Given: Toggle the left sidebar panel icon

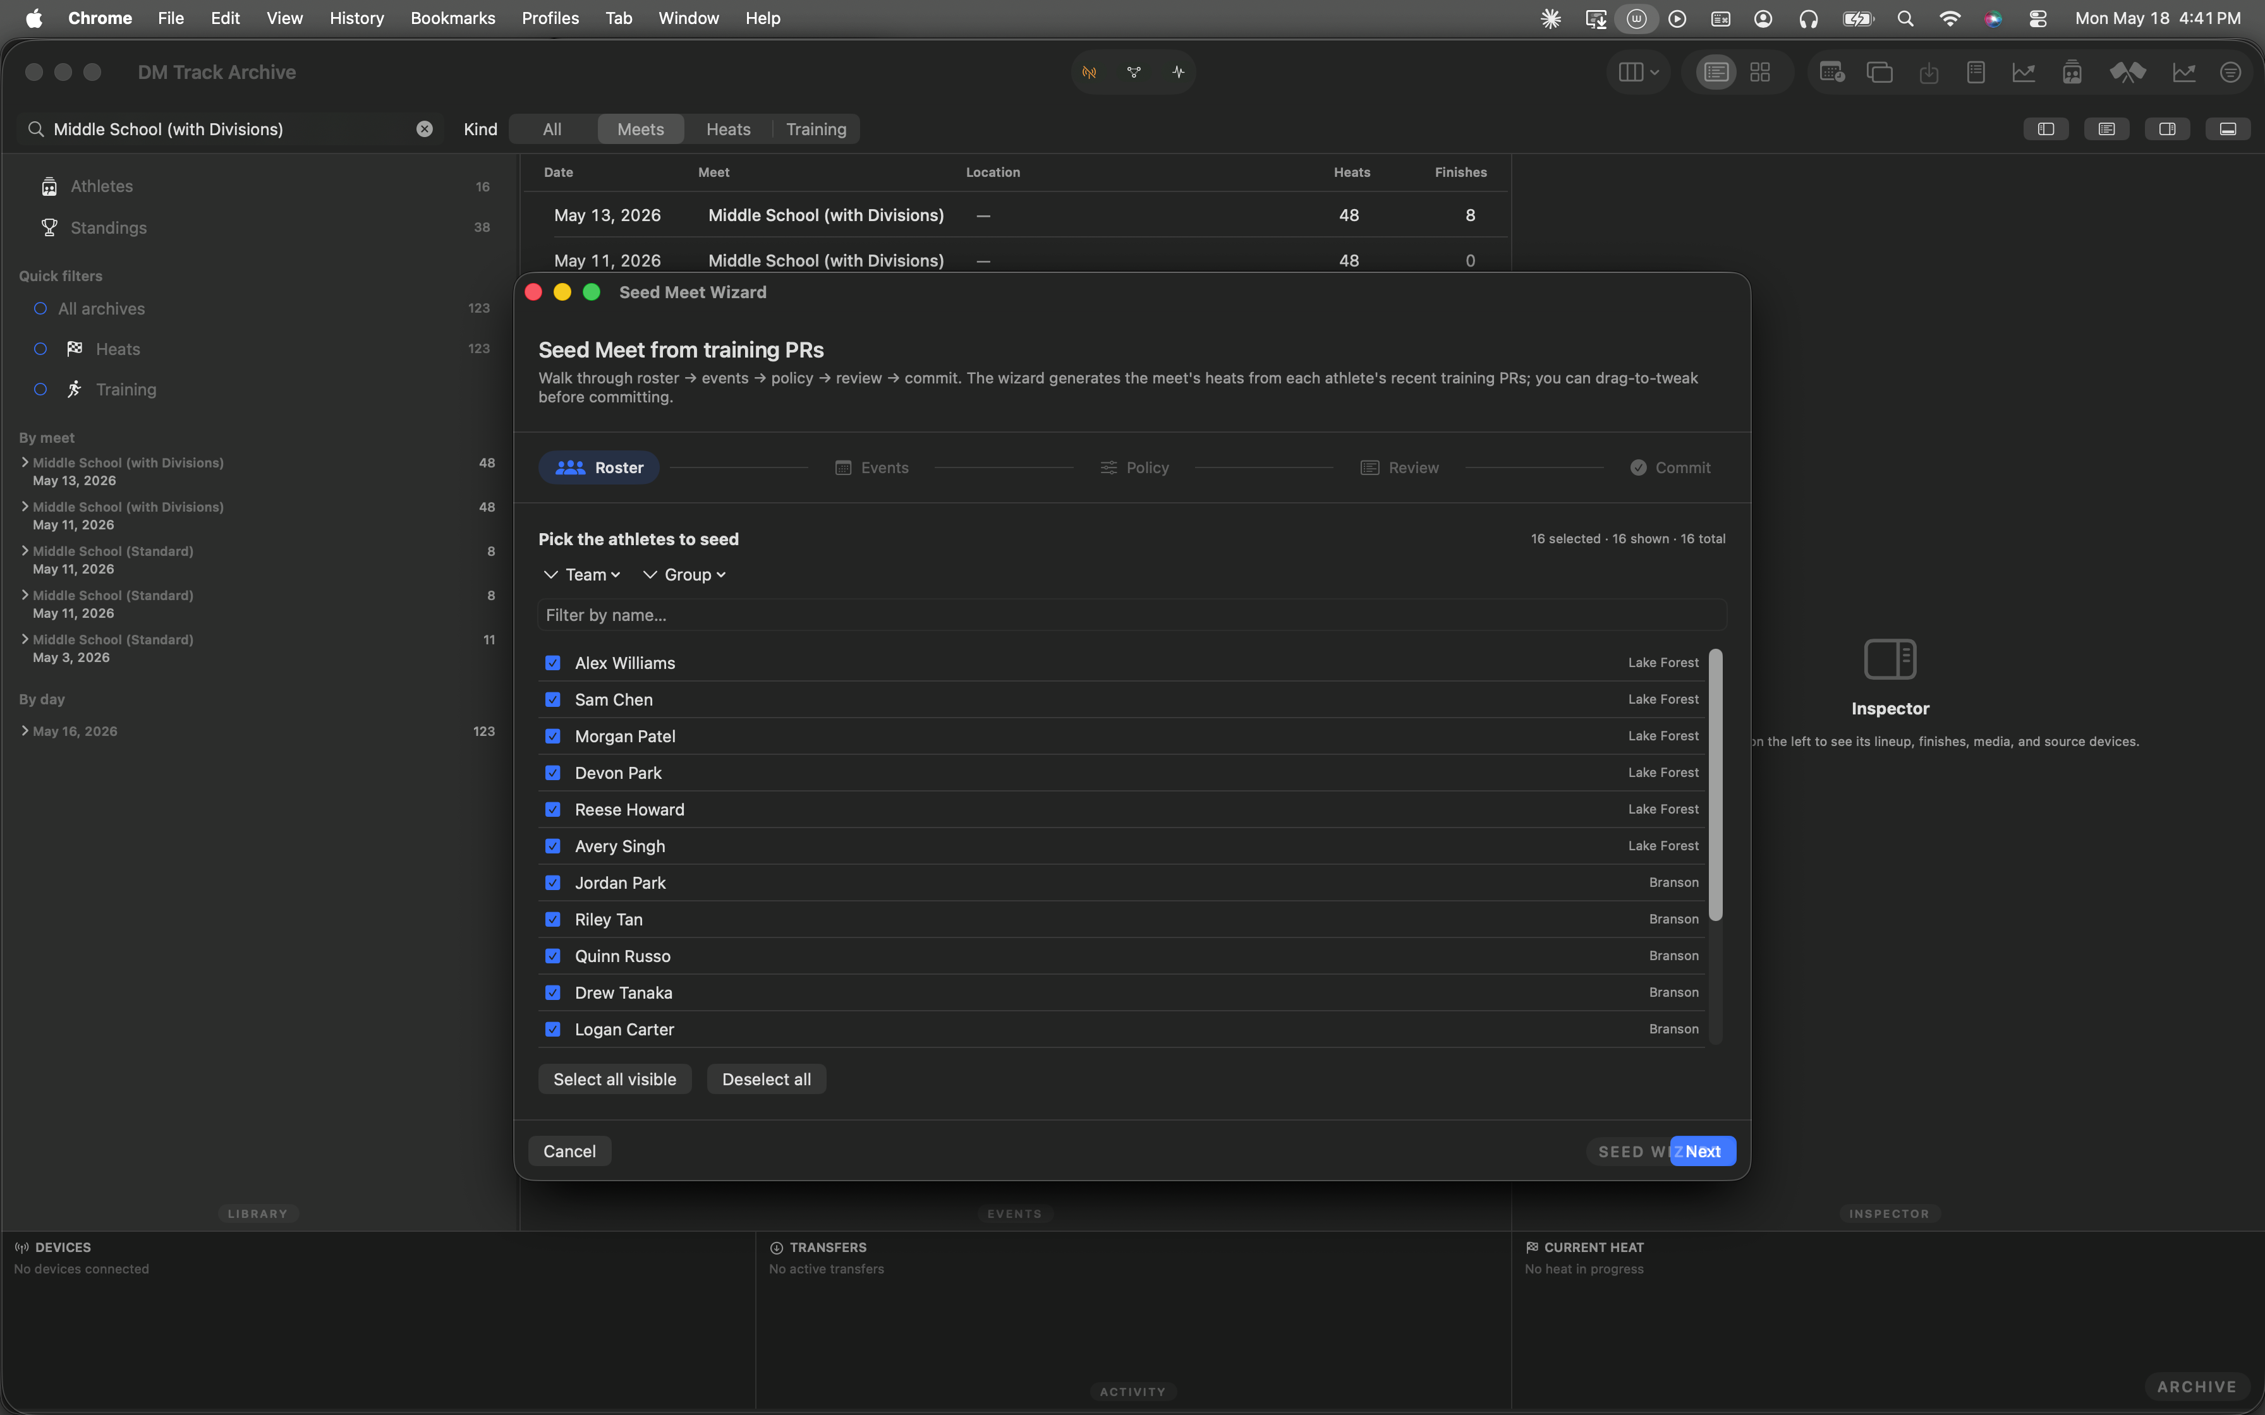Looking at the screenshot, I should (x=2046, y=129).
